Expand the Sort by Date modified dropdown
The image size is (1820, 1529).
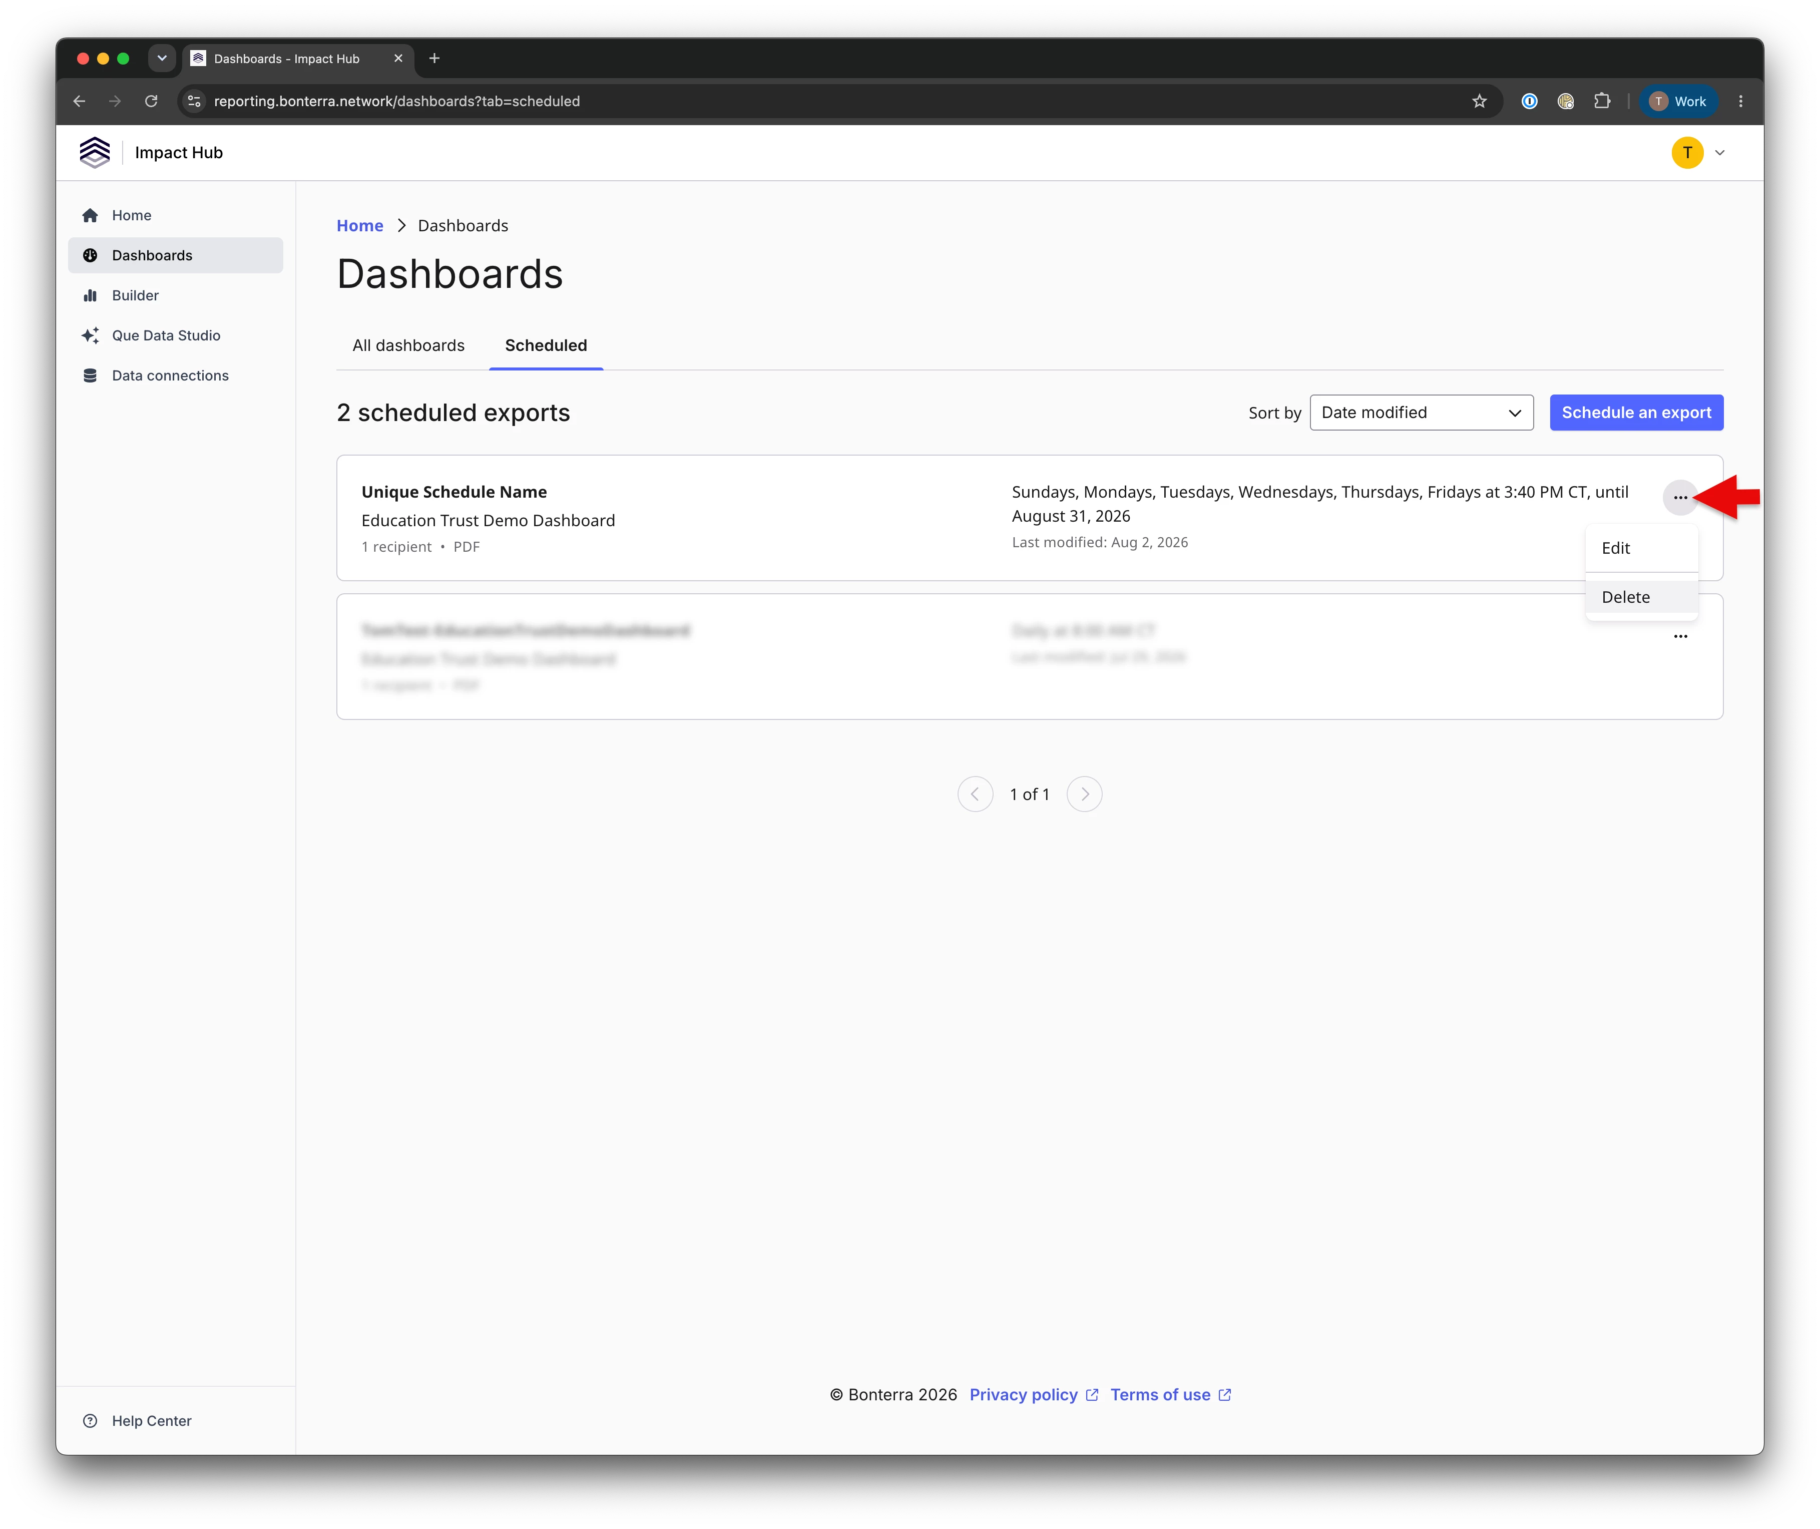click(1422, 413)
